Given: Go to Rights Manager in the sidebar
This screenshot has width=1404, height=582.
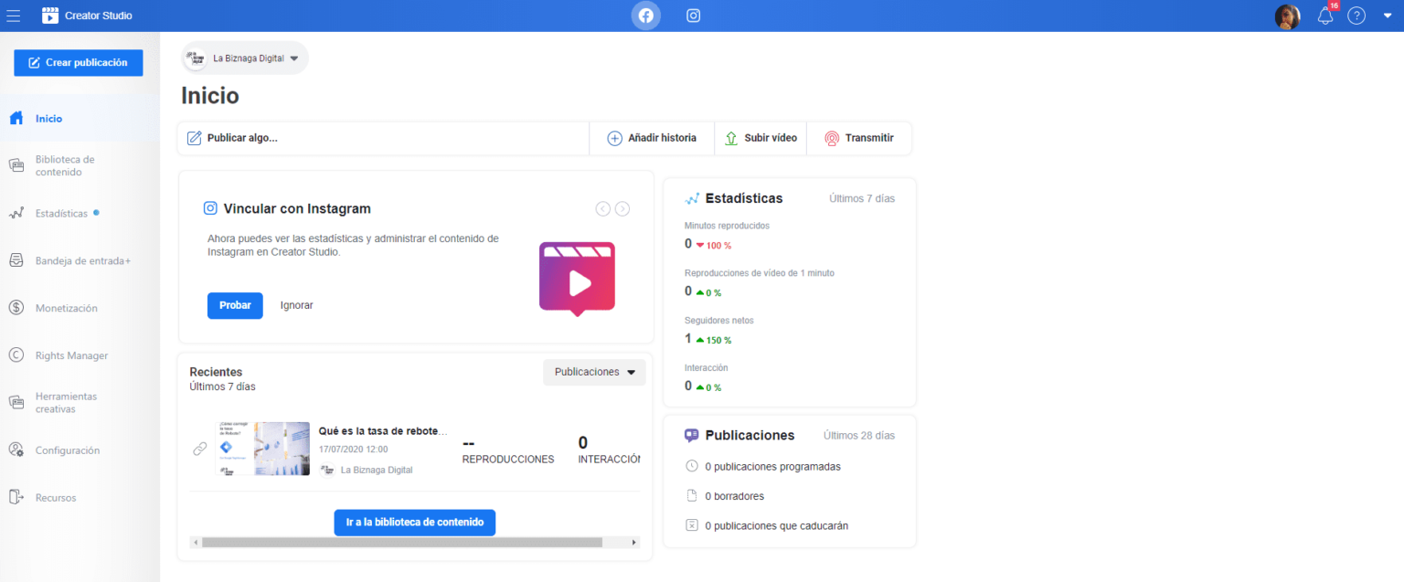Looking at the screenshot, I should tap(71, 355).
